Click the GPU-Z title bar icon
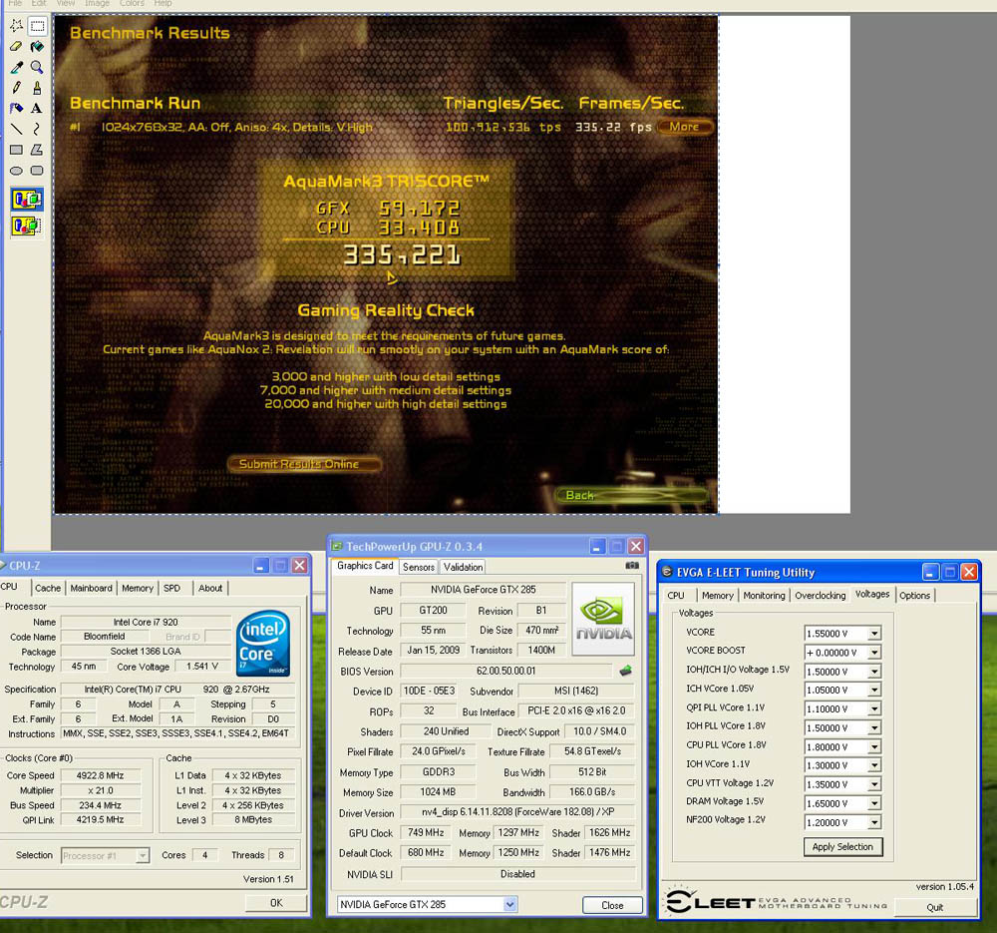Image resolution: width=997 pixels, height=933 pixels. coord(337,546)
